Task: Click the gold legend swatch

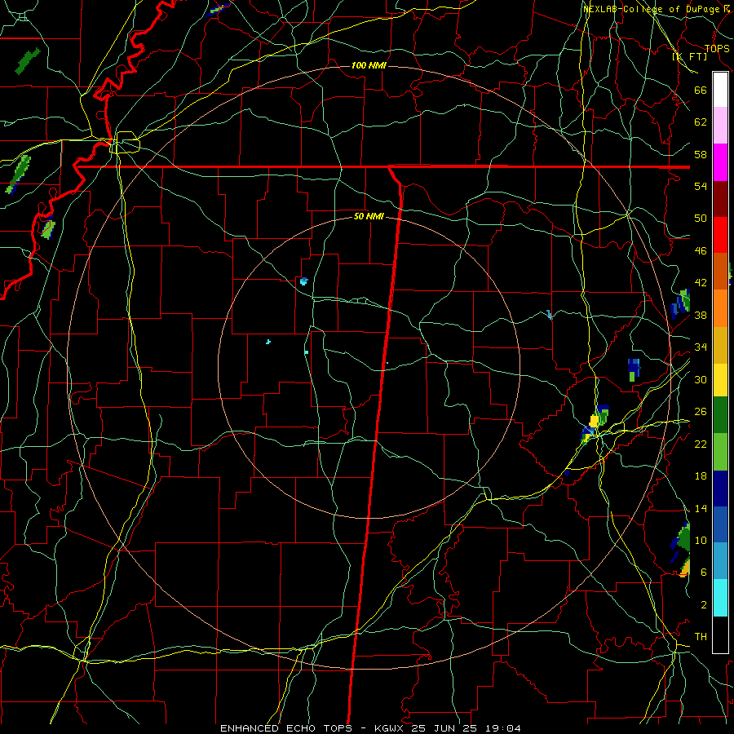Action: coord(720,345)
